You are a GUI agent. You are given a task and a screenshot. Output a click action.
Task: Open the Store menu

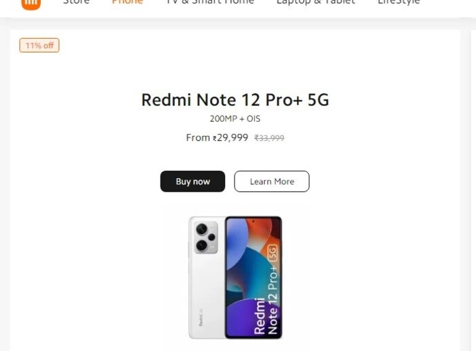76,2
